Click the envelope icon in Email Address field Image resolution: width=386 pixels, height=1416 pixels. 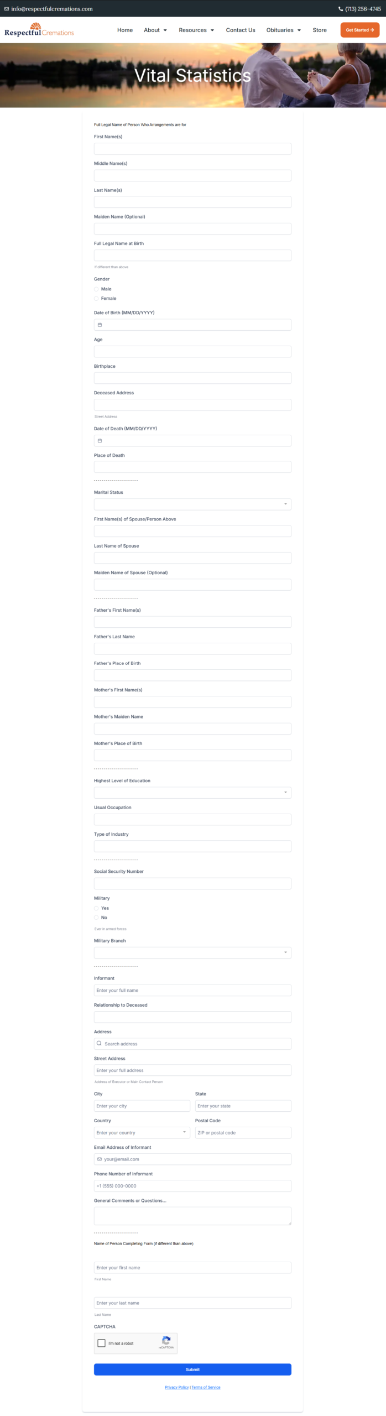point(100,1159)
